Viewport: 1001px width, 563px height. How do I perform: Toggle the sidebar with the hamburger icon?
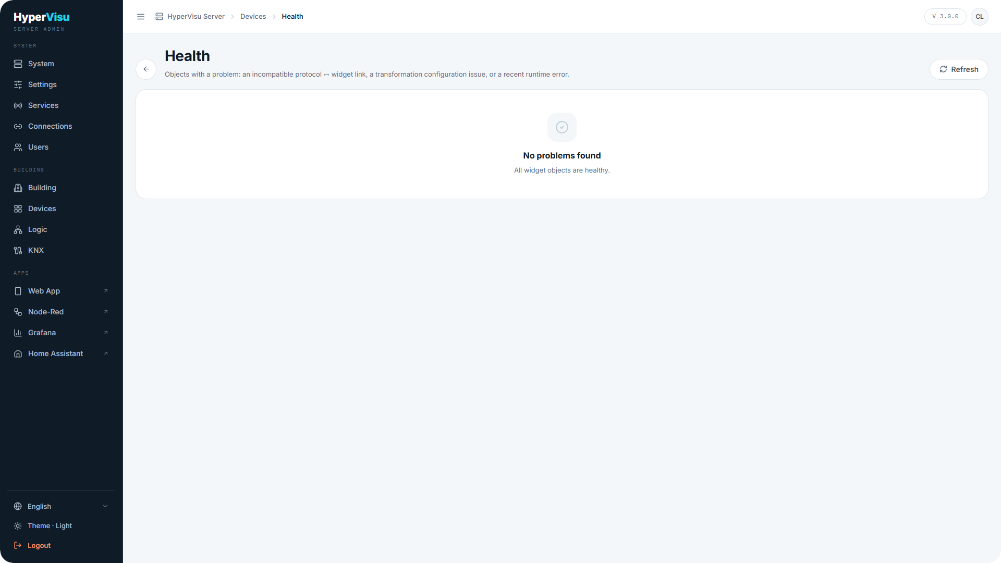tap(141, 17)
